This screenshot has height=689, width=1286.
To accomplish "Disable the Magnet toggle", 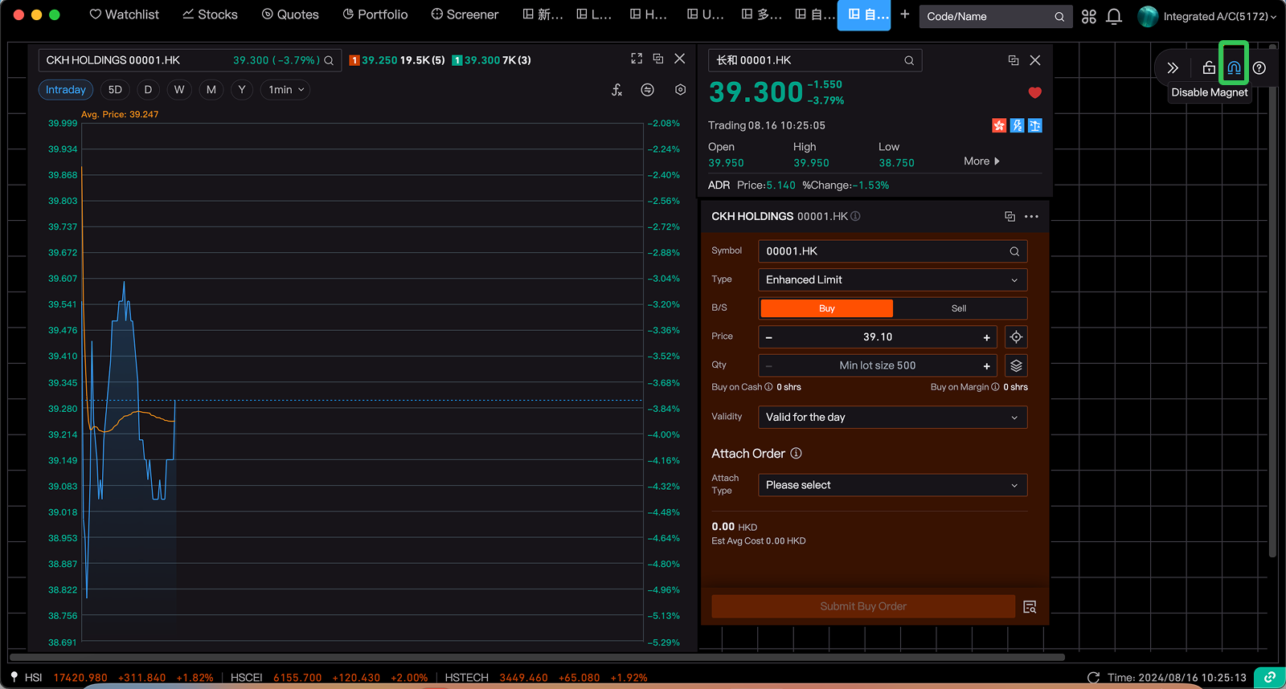I will [1234, 68].
